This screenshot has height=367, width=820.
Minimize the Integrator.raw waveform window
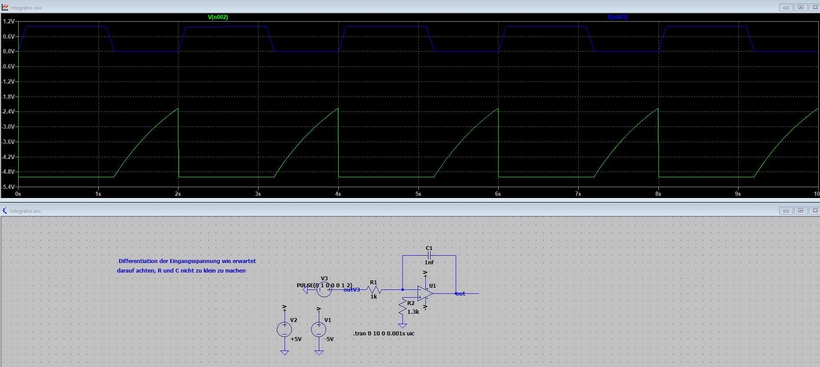point(786,7)
